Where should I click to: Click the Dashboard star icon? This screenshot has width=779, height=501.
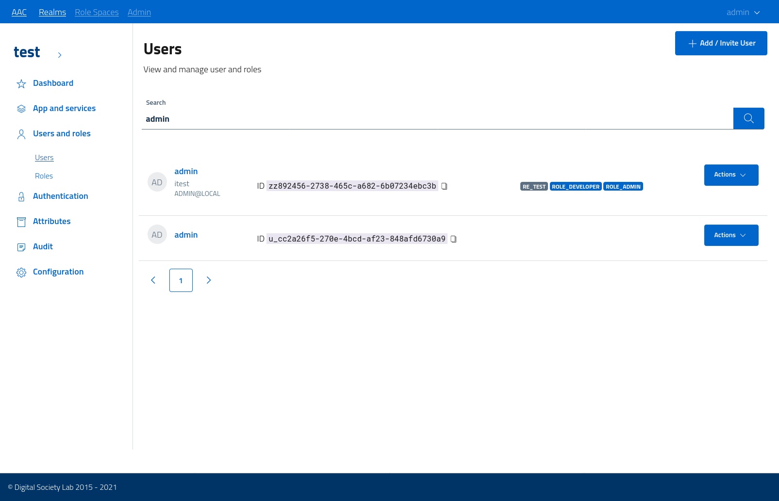tap(21, 84)
